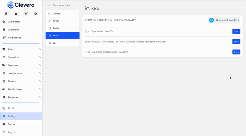Click the Bookmarks sidebar bookmark icon
The image size is (246, 136).
click(x=4, y=30)
